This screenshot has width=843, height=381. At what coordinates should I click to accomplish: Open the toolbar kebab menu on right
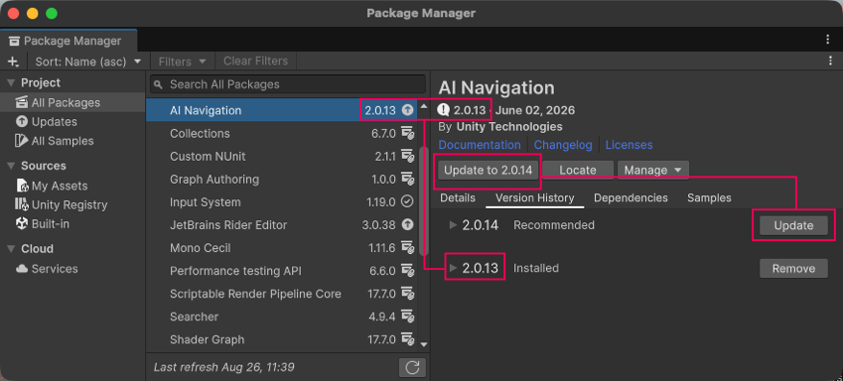pyautogui.click(x=831, y=62)
